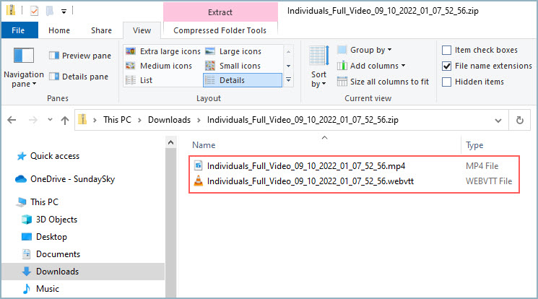Switch to the Home ribbon tab
The height and width of the screenshot is (299, 538).
coord(59,30)
